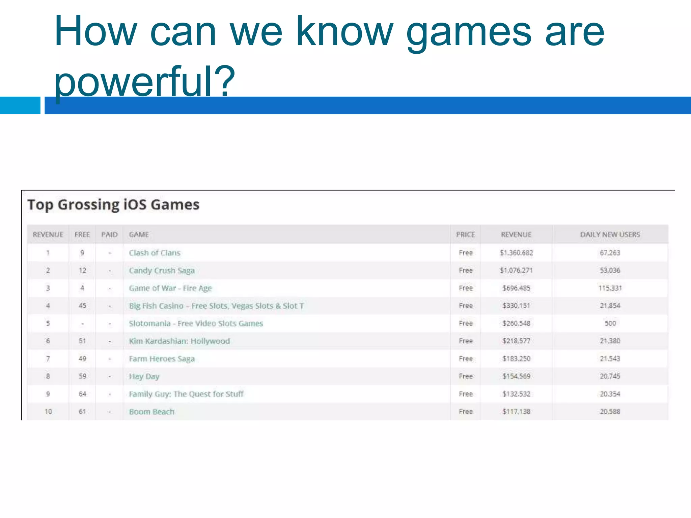This screenshot has width=691, height=518.
Task: Select daily new users value 21,543
Action: [x=610, y=358]
